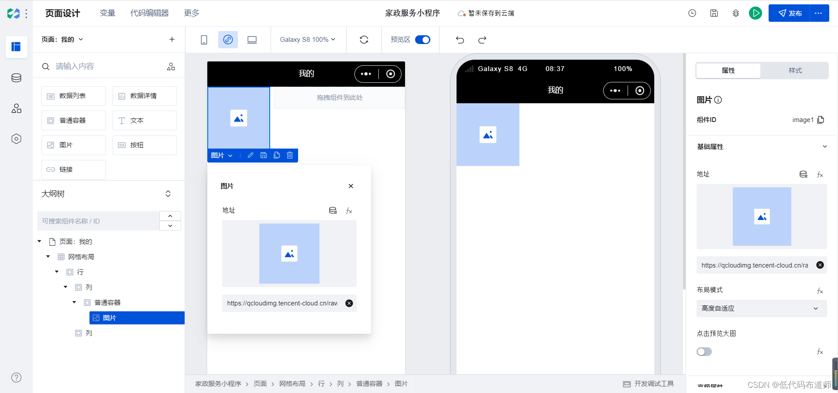Add the data list component
Screen dimensions: 838x393
(74, 96)
